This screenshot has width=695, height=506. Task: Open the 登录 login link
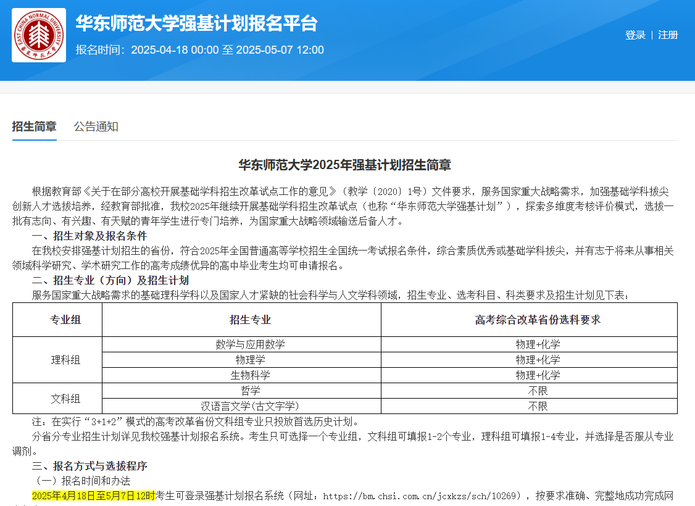coord(635,35)
